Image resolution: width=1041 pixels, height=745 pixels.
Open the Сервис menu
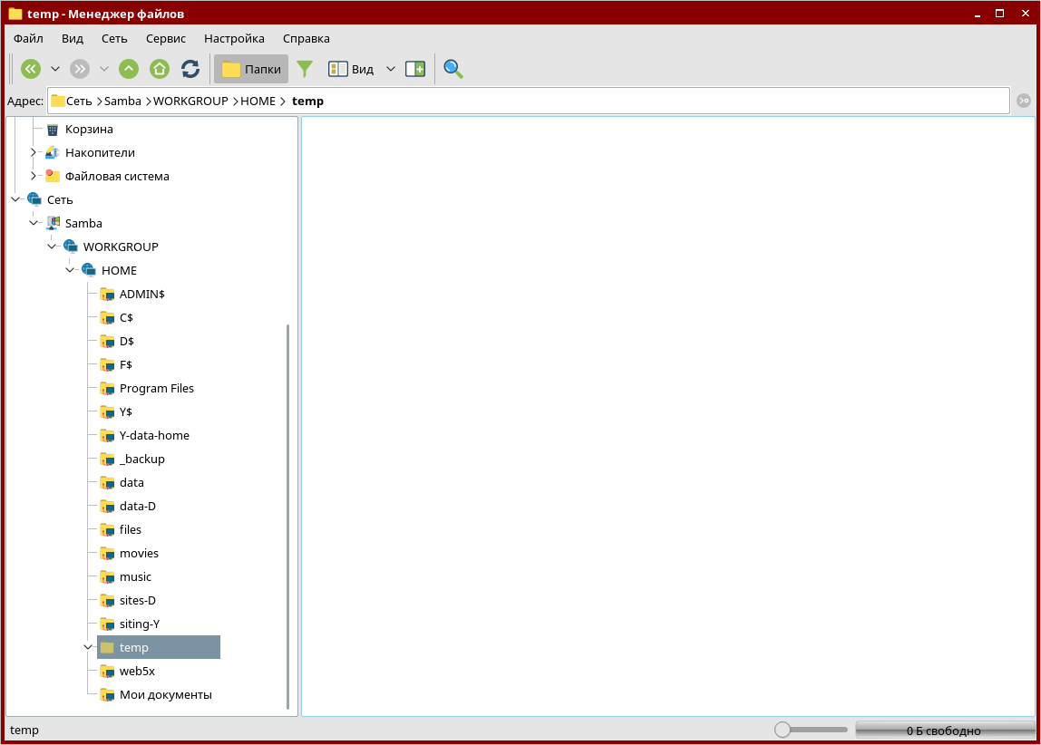coord(165,39)
